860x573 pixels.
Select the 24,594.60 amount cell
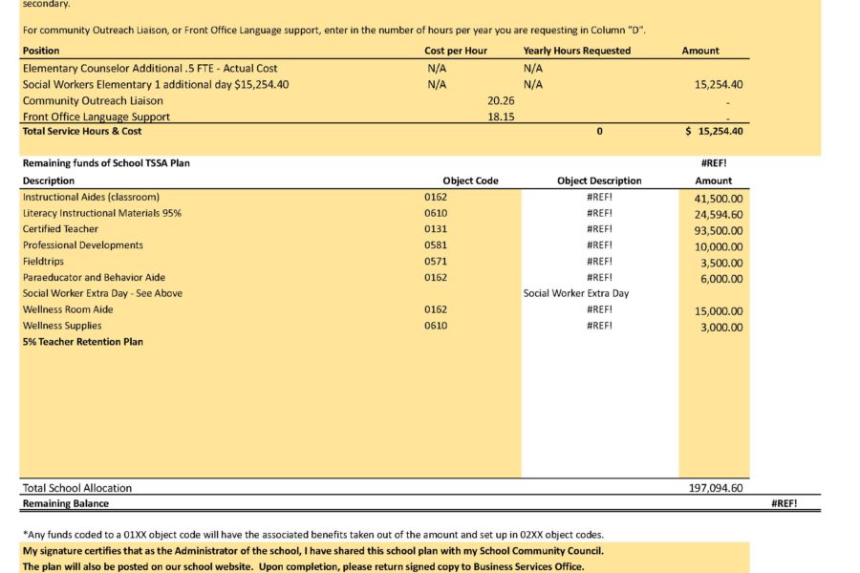719,215
